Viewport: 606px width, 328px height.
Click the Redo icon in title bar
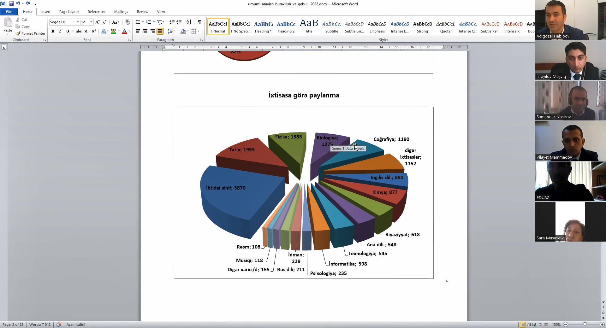pos(28,3)
